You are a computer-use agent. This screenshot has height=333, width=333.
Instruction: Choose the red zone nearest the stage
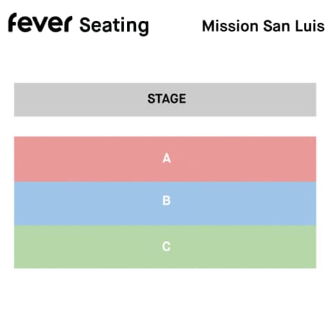(x=165, y=159)
